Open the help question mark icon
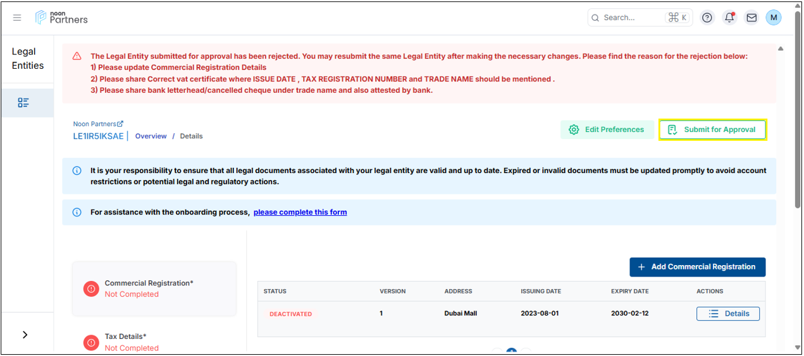This screenshot has width=804, height=356. pos(707,18)
